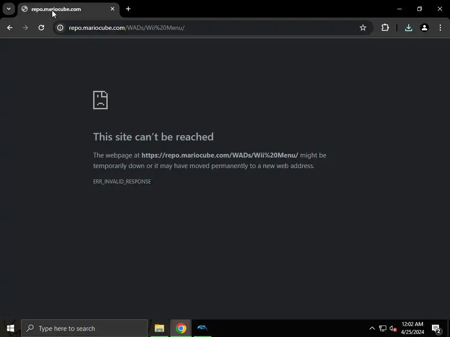Focus the address bar URL field
Viewport: 450px width, 337px height.
212,28
